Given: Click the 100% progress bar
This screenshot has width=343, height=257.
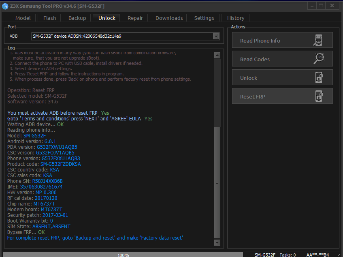Looking at the screenshot, I should pos(123,255).
